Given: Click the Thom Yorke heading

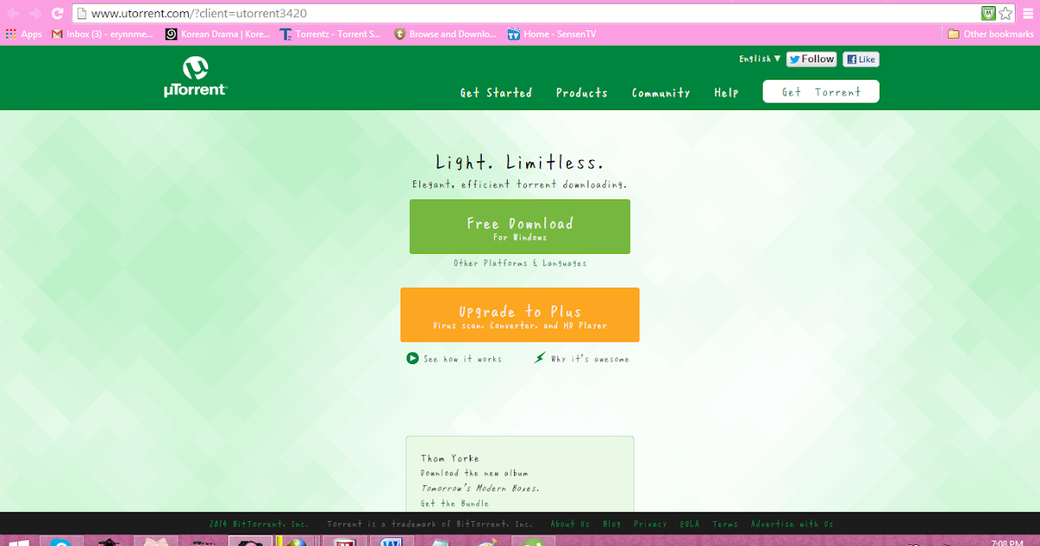Looking at the screenshot, I should point(450,458).
